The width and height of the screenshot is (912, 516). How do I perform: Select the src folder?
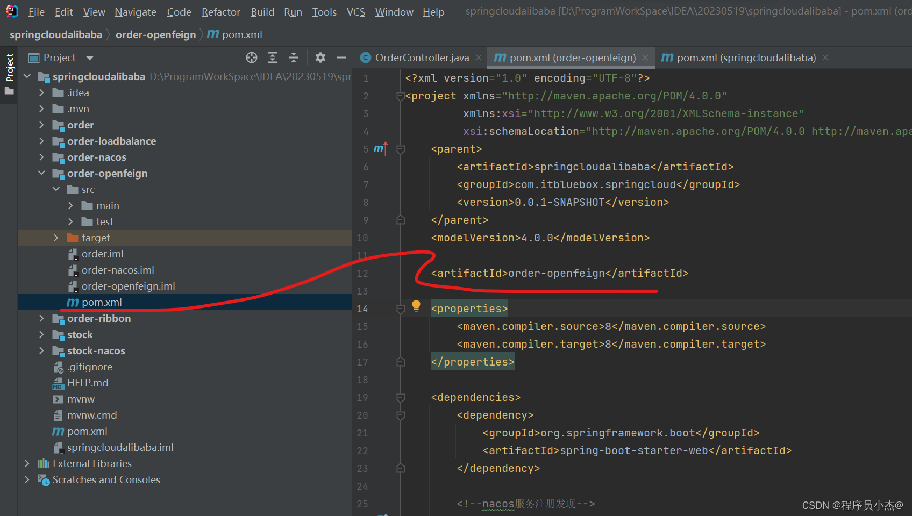(88, 189)
